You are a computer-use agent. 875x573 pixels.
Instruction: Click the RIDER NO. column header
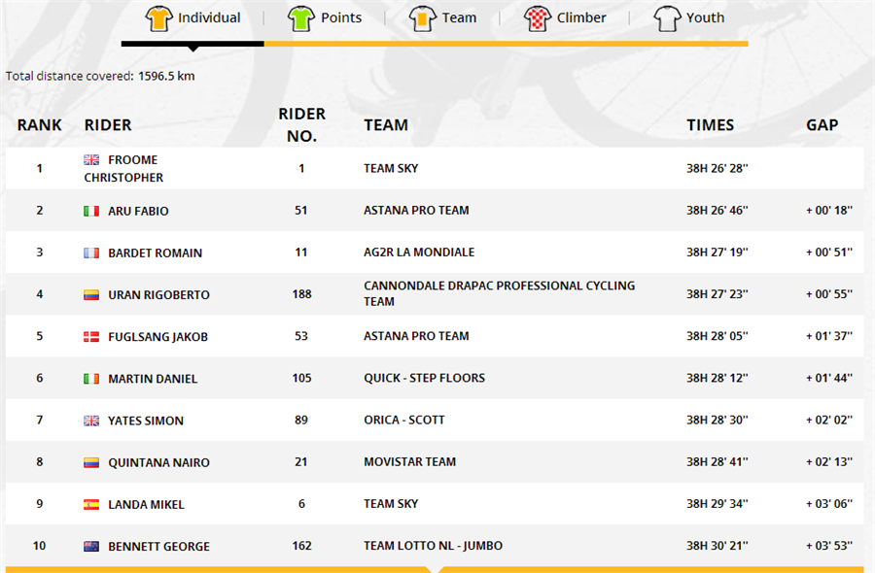click(x=302, y=125)
